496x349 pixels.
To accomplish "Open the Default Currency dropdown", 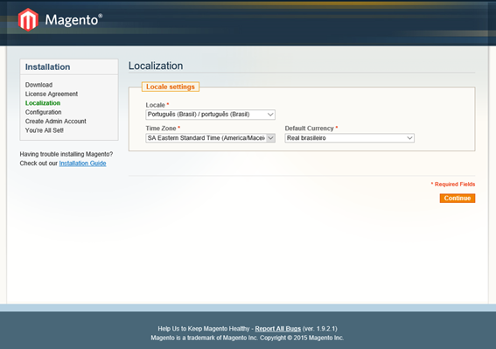I will pyautogui.click(x=350, y=138).
